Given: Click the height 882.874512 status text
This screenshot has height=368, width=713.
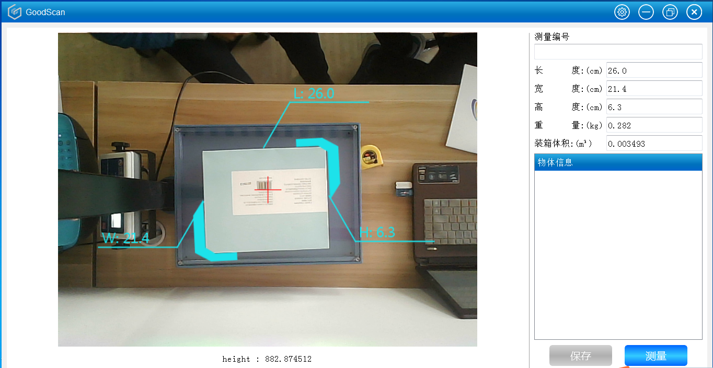Looking at the screenshot, I should [x=267, y=359].
